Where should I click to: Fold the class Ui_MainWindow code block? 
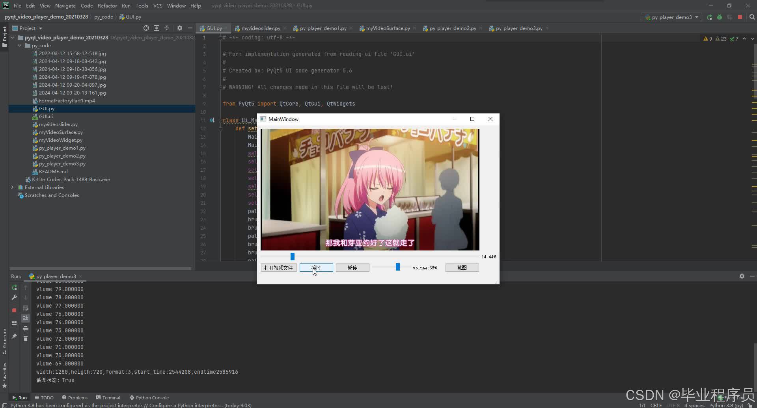(220, 120)
